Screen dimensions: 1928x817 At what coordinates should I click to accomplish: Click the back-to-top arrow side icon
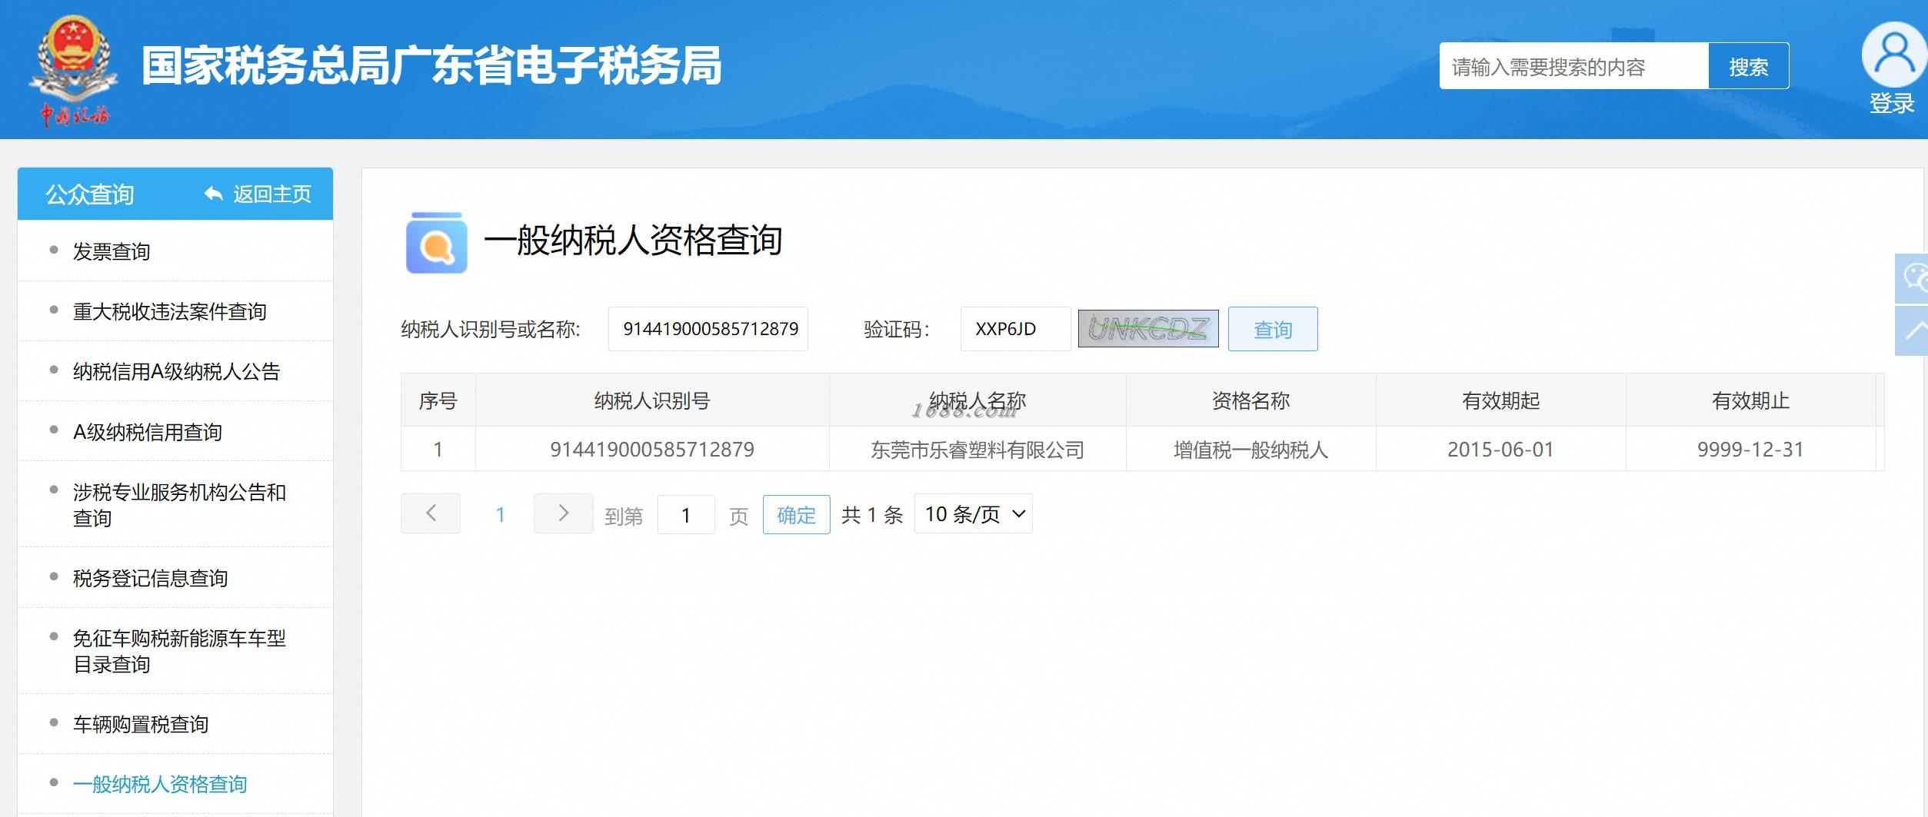tap(1913, 330)
